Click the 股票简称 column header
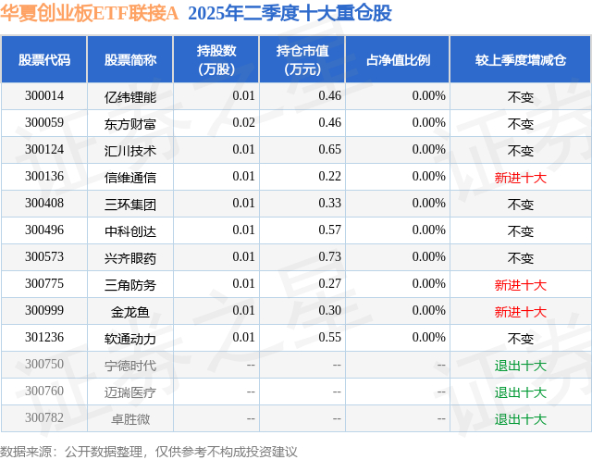 [x=130, y=59]
